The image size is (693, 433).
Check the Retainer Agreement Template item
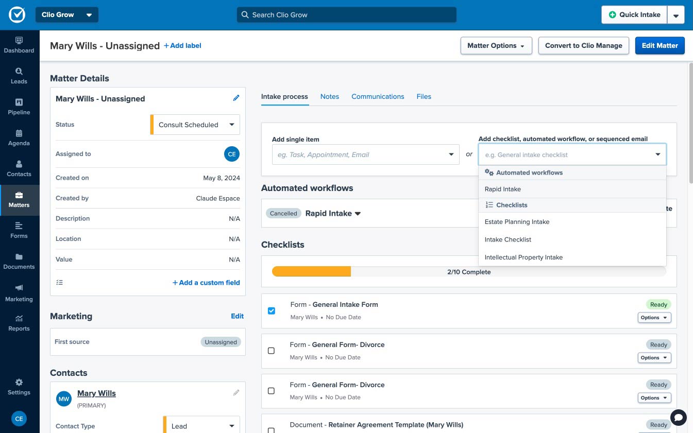(x=272, y=431)
